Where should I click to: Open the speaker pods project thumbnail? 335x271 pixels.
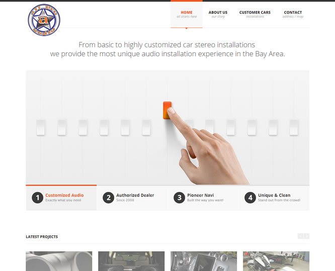pyautogui.click(x=59, y=261)
